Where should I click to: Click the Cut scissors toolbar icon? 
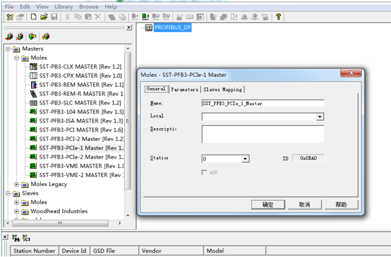67,17
